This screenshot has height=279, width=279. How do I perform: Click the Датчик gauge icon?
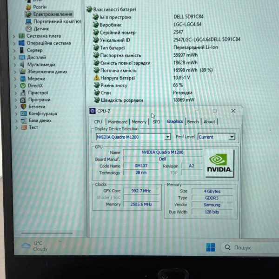pyautogui.click(x=29, y=29)
